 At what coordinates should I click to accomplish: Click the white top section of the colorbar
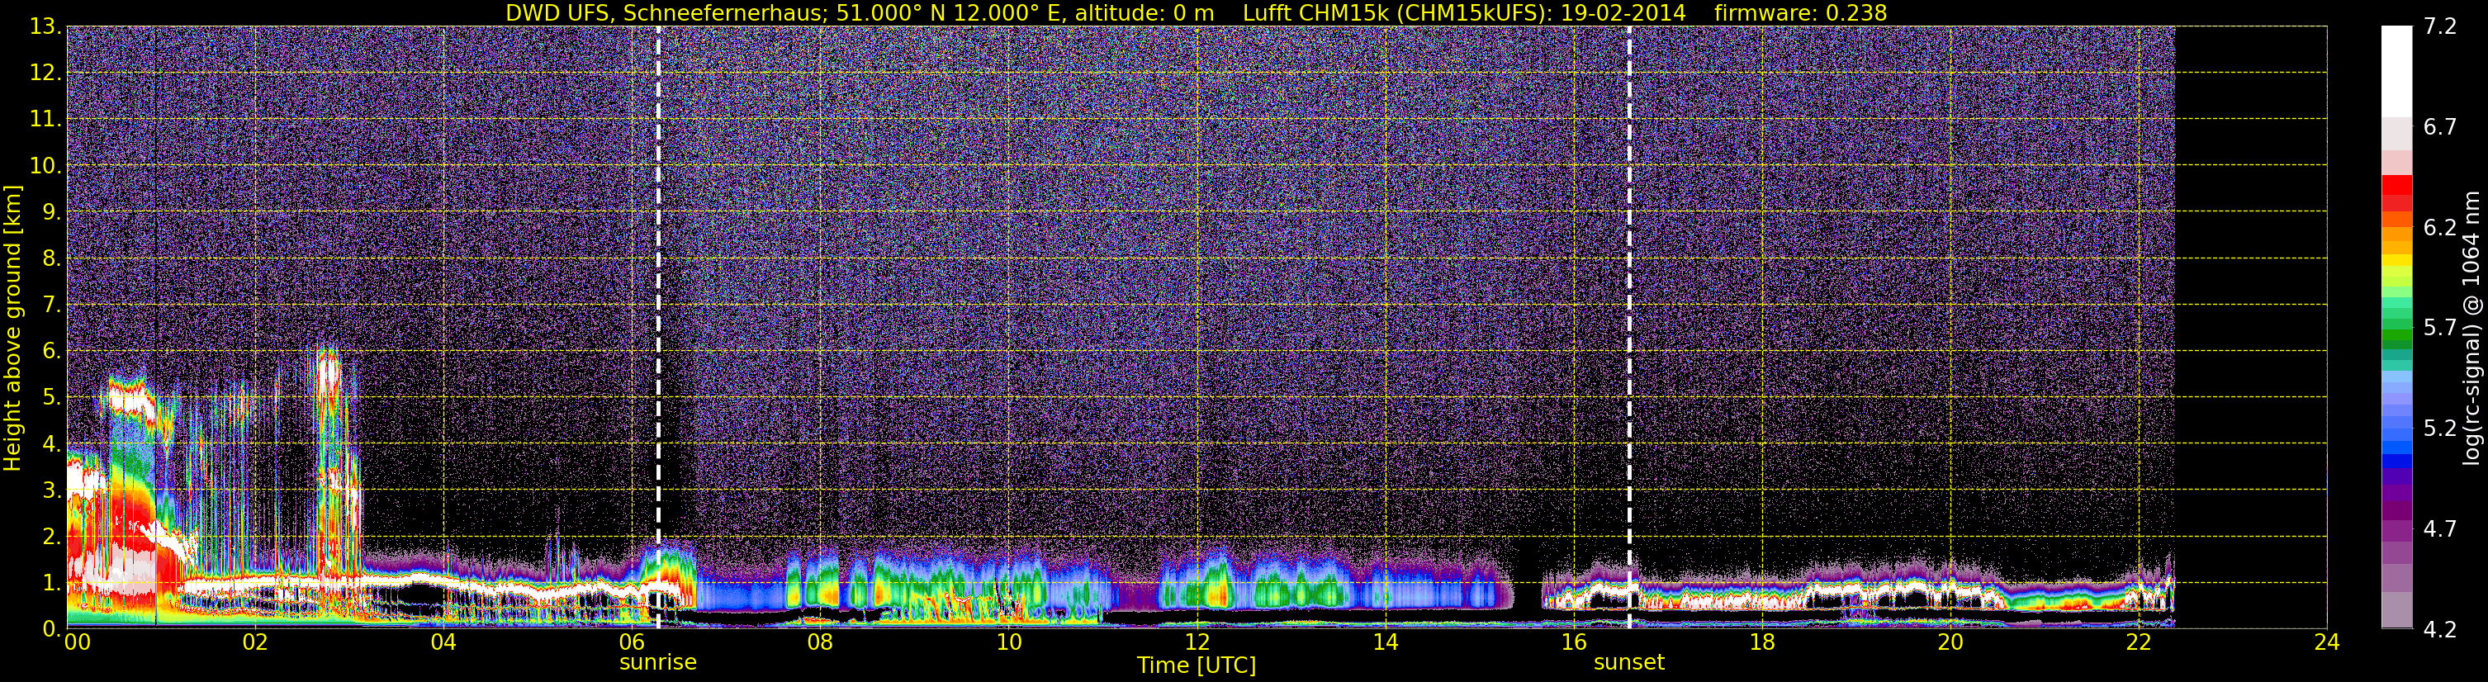point(2396,72)
